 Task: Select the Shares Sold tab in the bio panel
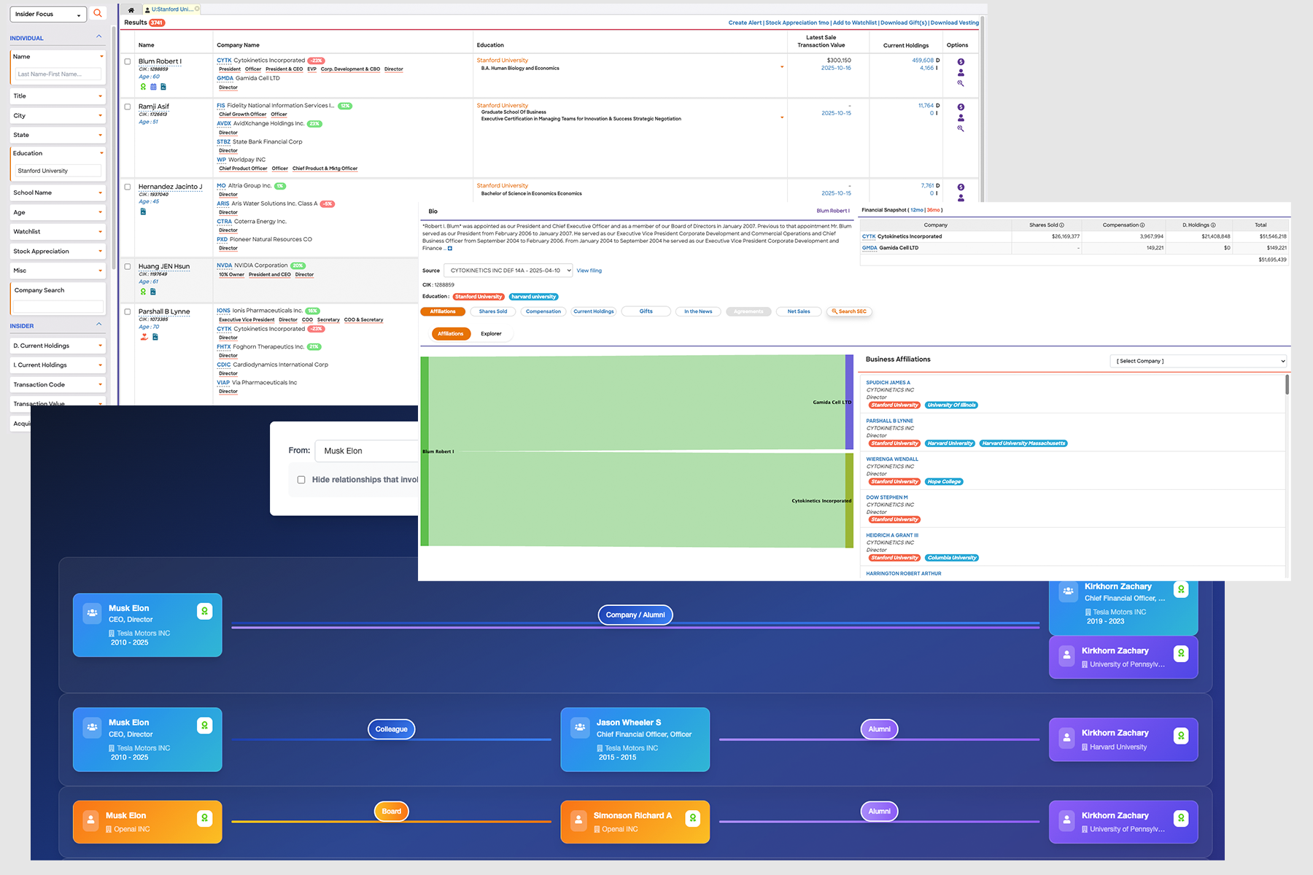point(492,311)
